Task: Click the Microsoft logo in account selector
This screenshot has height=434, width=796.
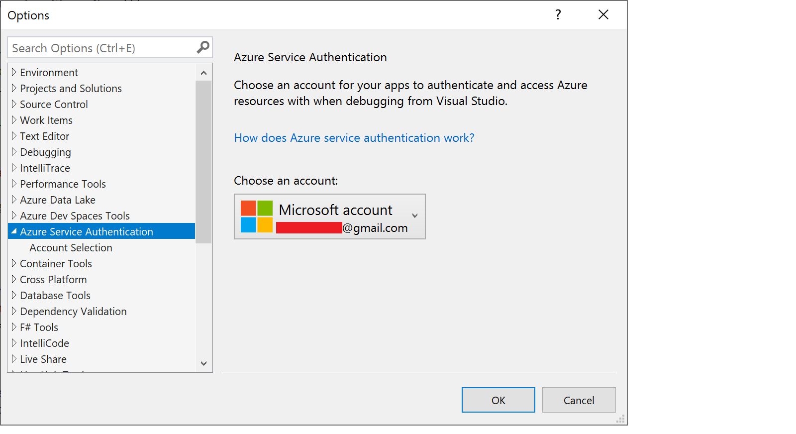Action: [256, 217]
